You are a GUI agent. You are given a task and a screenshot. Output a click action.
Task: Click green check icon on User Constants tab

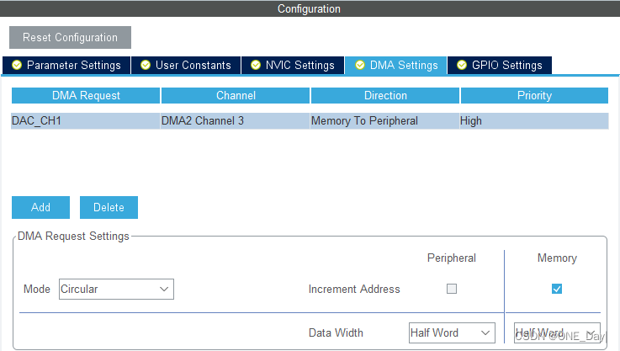pos(146,65)
